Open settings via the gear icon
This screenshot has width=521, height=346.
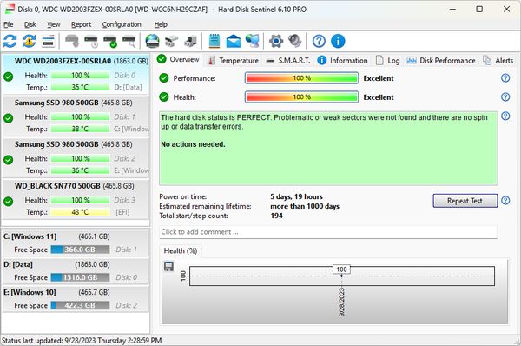tap(276, 41)
